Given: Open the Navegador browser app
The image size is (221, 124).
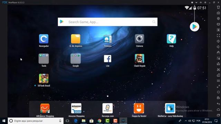Looking at the screenshot, I should [x=44, y=39].
